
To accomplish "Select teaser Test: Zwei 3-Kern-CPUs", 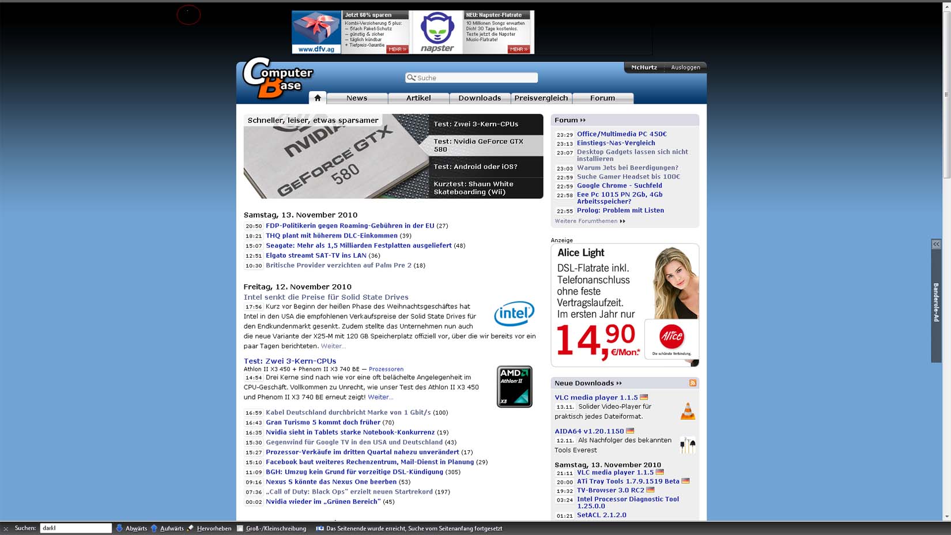I will 485,124.
